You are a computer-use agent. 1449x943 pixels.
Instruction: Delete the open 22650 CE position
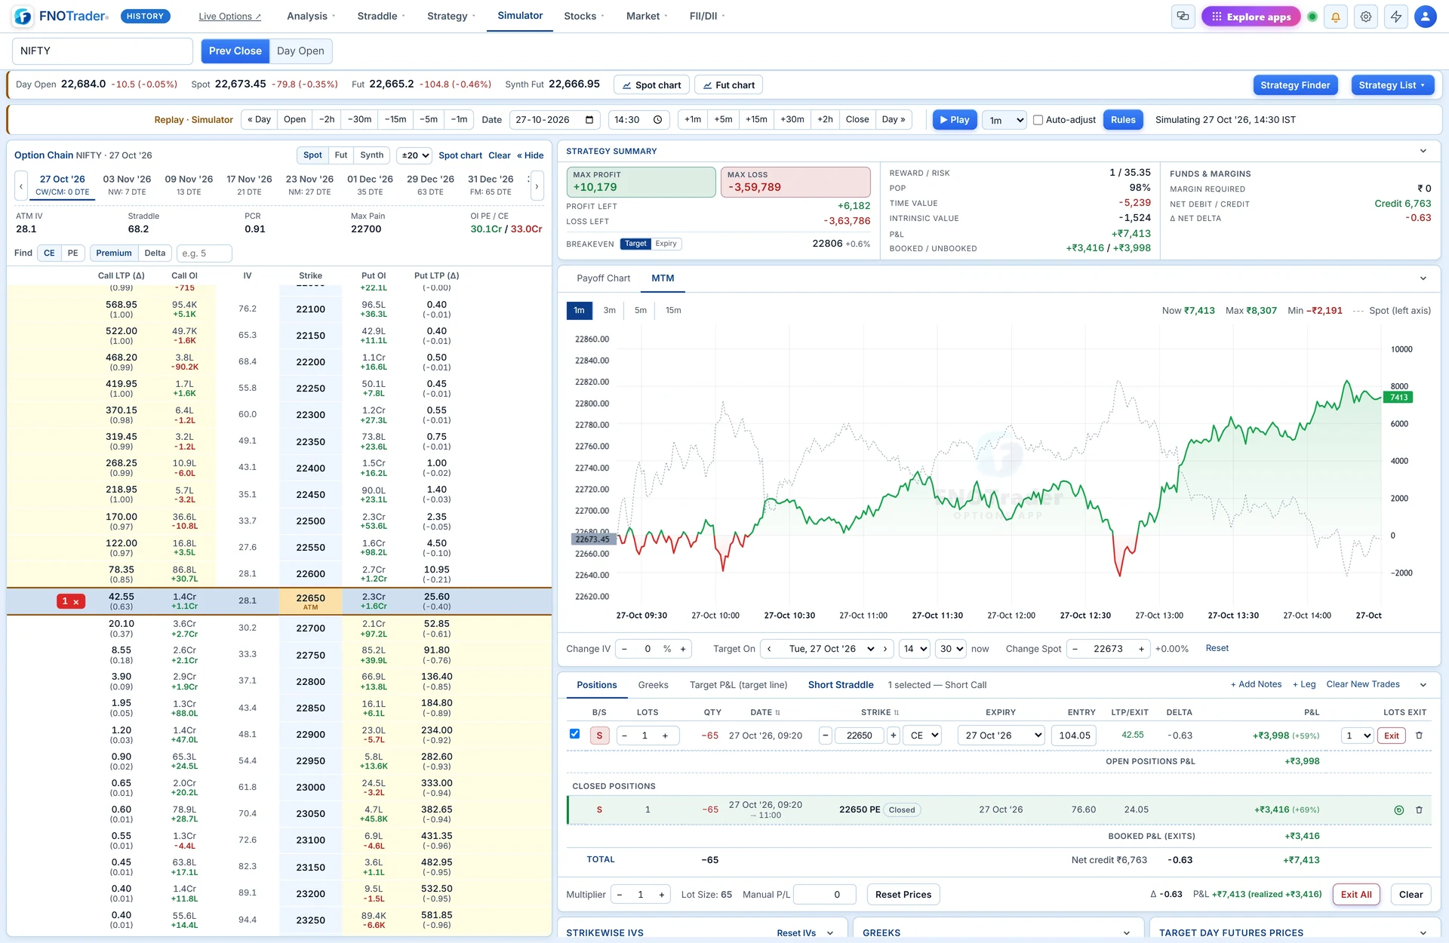[1419, 736]
